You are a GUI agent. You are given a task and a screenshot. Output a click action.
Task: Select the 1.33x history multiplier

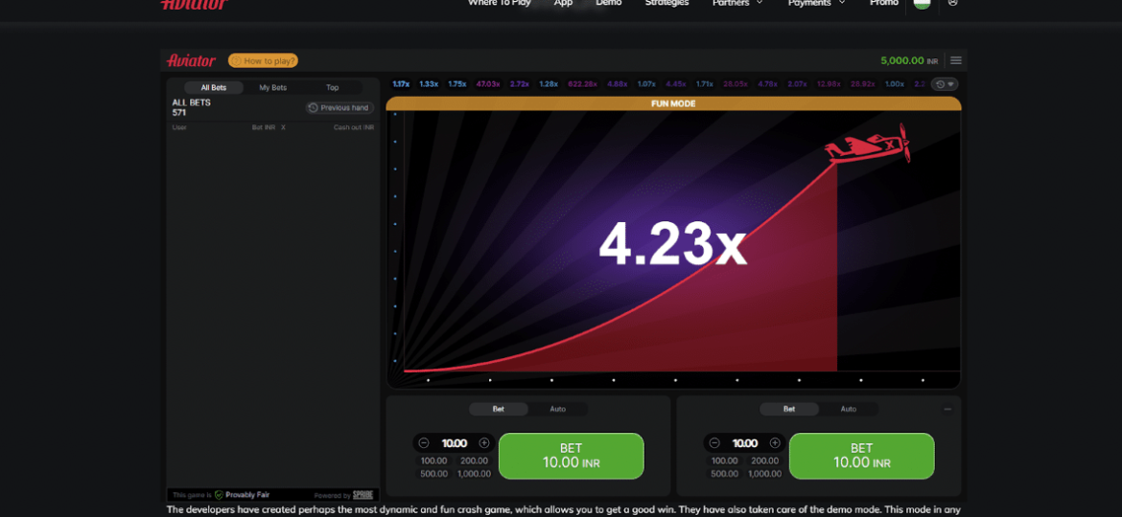pyautogui.click(x=429, y=84)
